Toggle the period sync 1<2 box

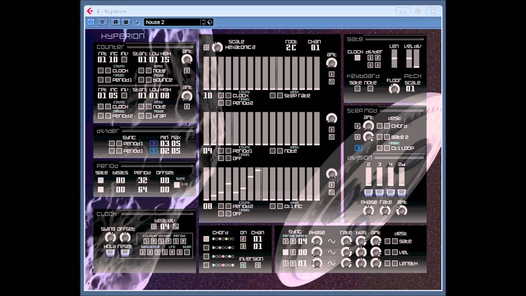pos(177,185)
